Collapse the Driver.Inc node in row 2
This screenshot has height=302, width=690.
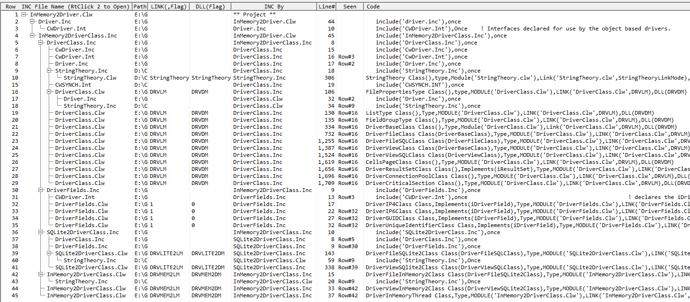point(33,22)
